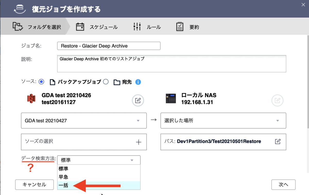The image size is (309, 195).
Task: Click the dialog vertical scrollbar
Action: (308, 82)
